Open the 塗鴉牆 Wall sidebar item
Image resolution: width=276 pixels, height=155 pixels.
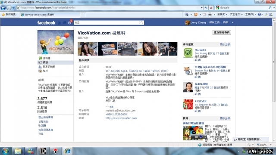point(47,58)
